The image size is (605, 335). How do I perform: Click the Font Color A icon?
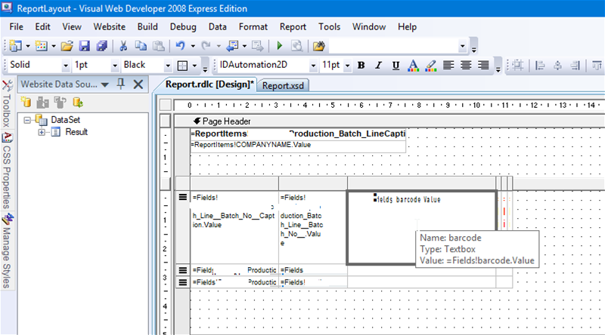413,66
